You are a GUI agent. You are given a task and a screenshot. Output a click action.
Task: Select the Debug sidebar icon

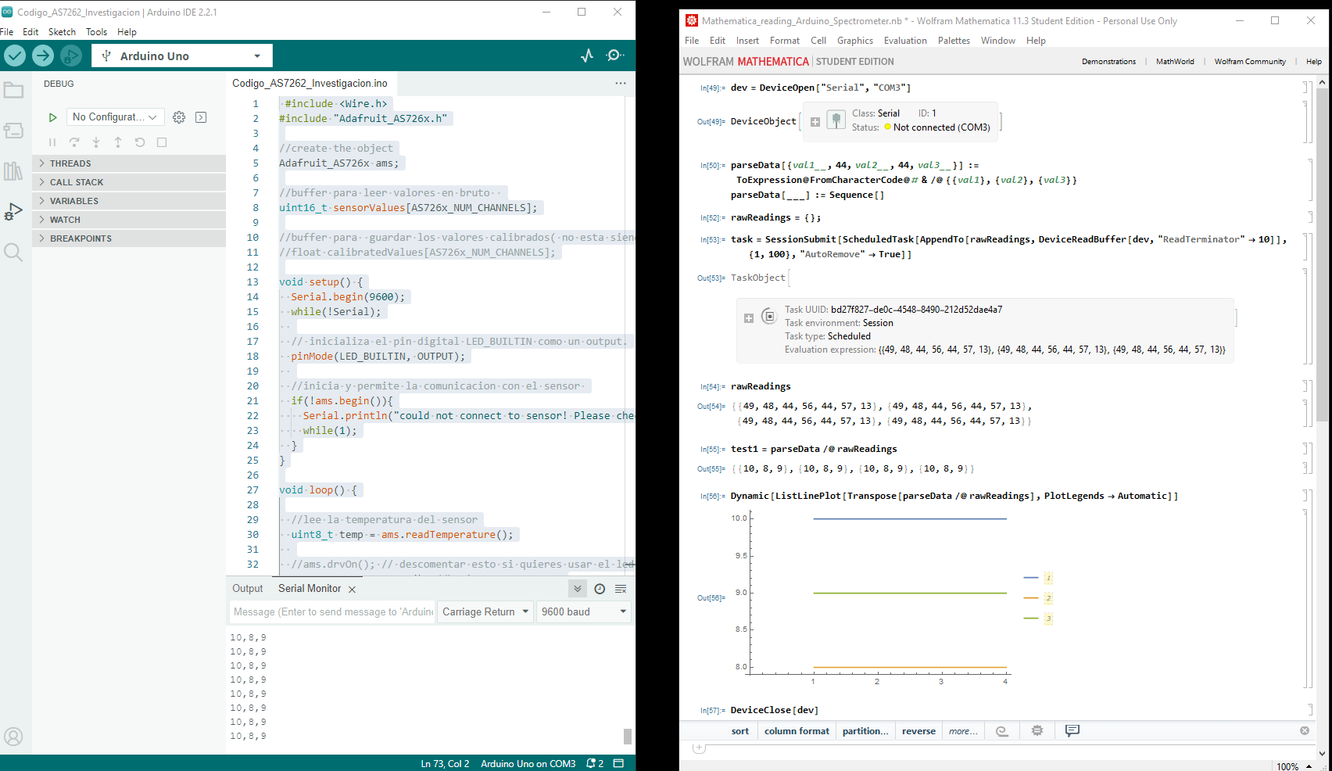click(x=13, y=212)
